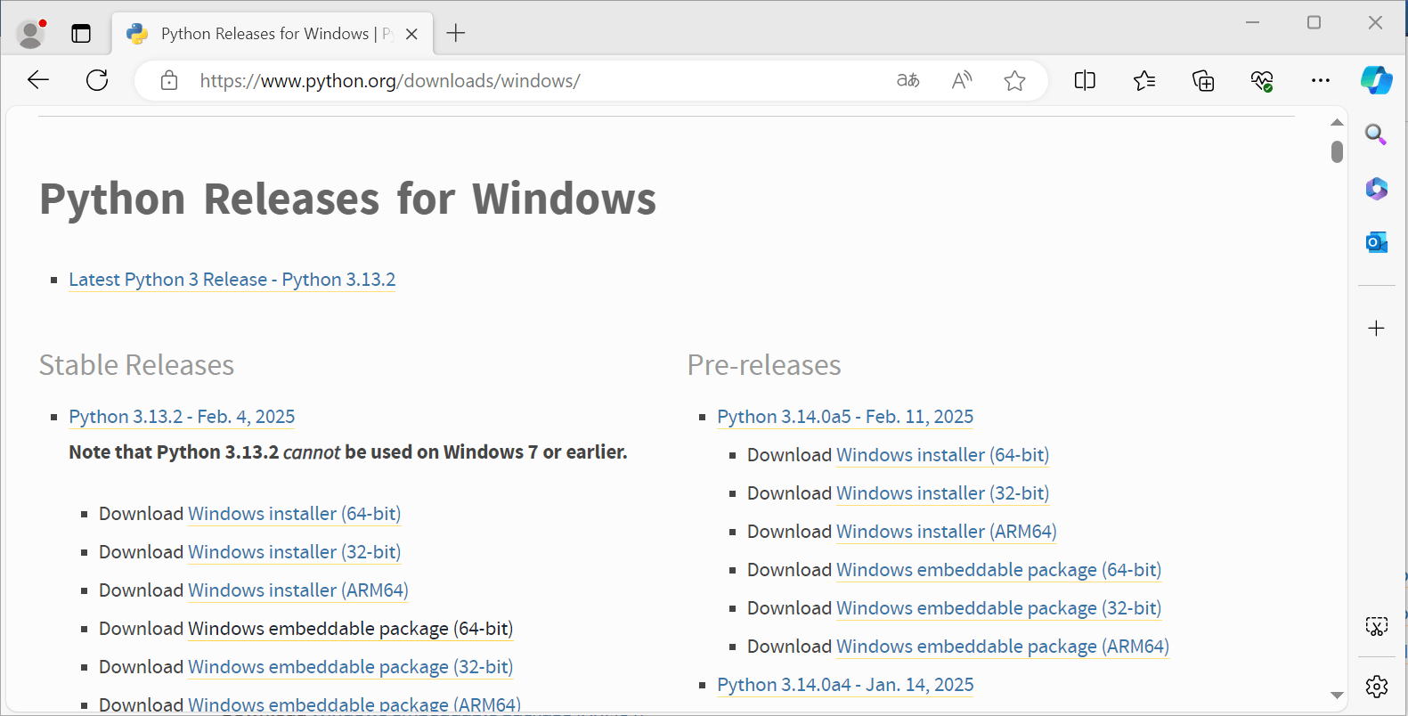This screenshot has width=1408, height=716.
Task: Open the sidebar search tool
Action: point(1376,134)
